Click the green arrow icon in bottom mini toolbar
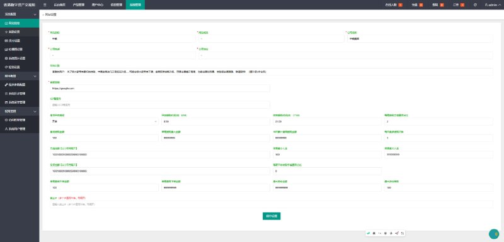The image size is (504, 242). coord(369,233)
